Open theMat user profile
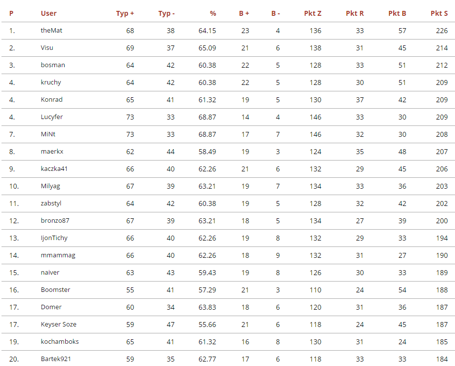Screen dimensions: 455x366 click(51, 31)
